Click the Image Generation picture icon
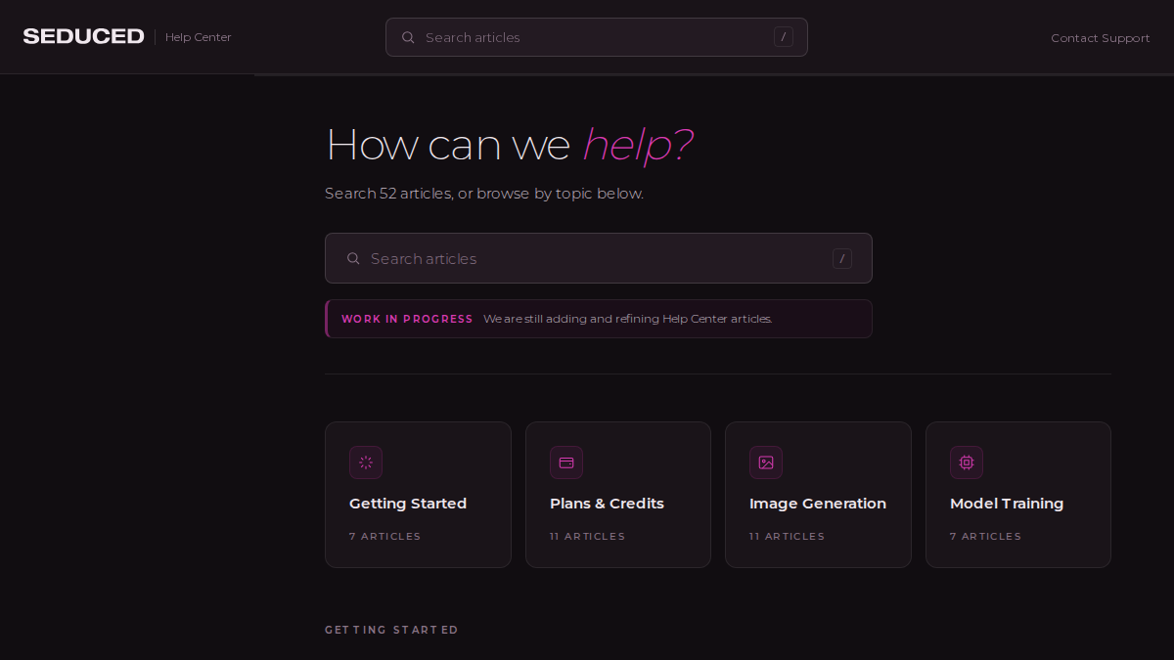This screenshot has height=660, width=1174. pyautogui.click(x=766, y=462)
